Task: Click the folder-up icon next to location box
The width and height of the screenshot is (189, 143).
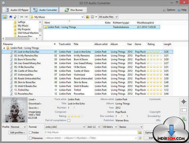Action: [x=87, y=17]
